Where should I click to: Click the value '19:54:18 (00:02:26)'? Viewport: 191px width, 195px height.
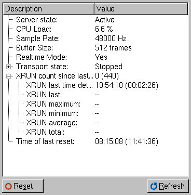click(127, 85)
